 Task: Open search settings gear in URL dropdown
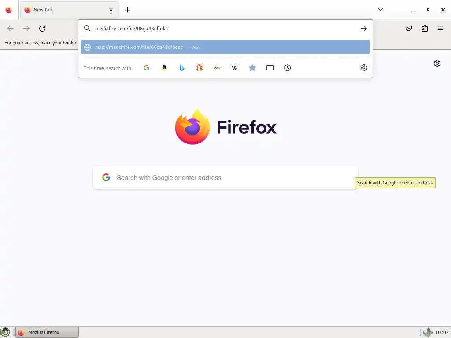[363, 68]
